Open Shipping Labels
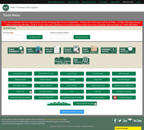Viewport: 144px width, 130px height. click(x=20, y=80)
